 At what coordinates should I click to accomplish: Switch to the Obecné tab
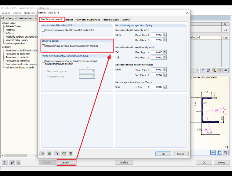coord(125,20)
